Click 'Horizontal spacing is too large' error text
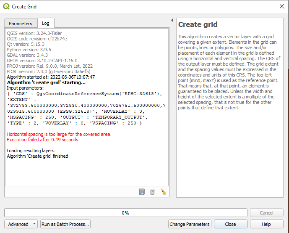Image resolution: width=289 pixels, height=233 pixels. [x=59, y=134]
